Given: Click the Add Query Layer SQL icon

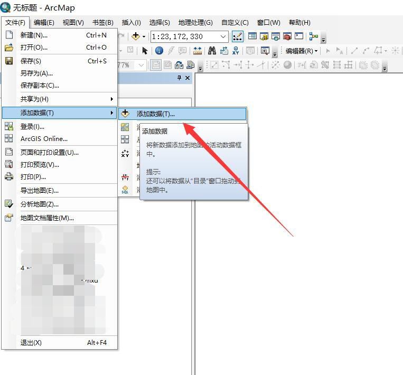Looking at the screenshot, I should coord(125,190).
